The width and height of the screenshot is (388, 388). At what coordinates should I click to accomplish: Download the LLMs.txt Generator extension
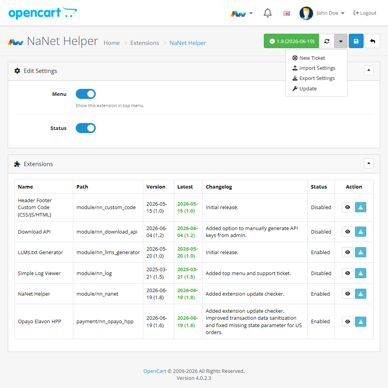360,252
